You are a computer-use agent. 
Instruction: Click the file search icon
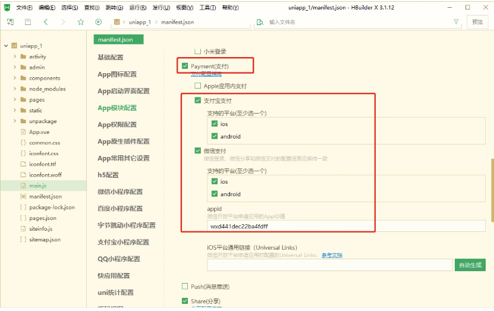260,22
